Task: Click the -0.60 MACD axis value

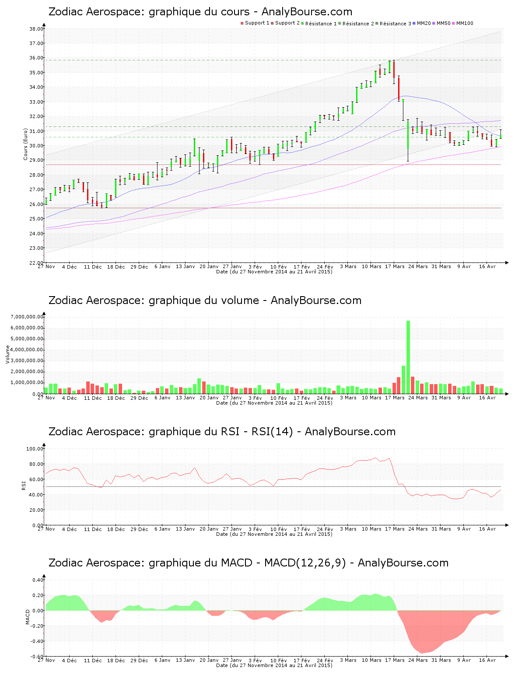Action: pyautogui.click(x=37, y=656)
